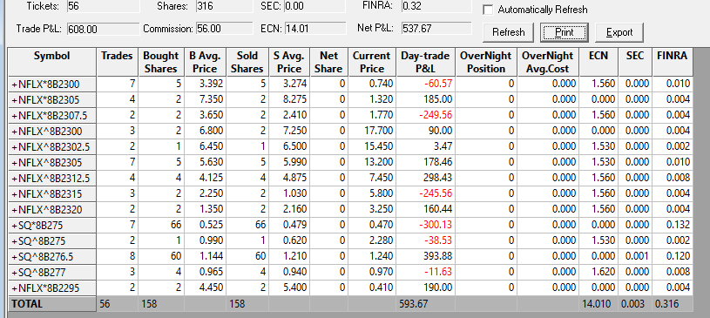Select the +SQ^8B275 symbol row
Viewport: 710px width, 318px height.
52,241
